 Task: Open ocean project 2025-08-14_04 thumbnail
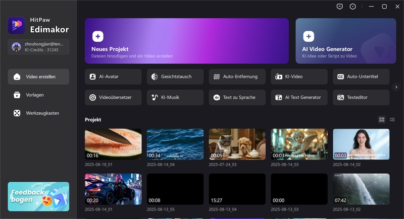pos(175,144)
